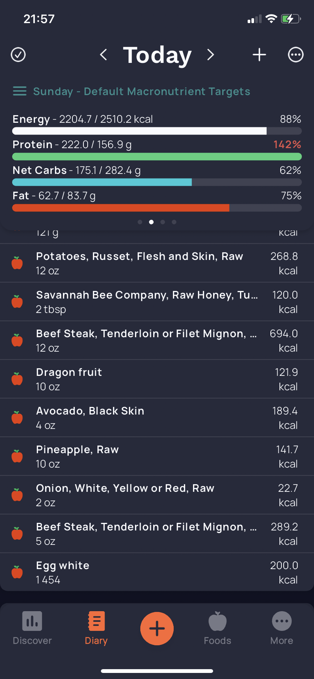Tap the Energy progress bar
314x679 pixels.
pos(157,131)
